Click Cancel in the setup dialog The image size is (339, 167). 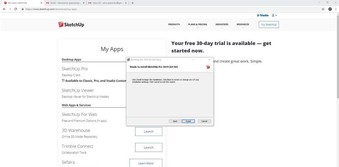pyautogui.click(x=204, y=121)
